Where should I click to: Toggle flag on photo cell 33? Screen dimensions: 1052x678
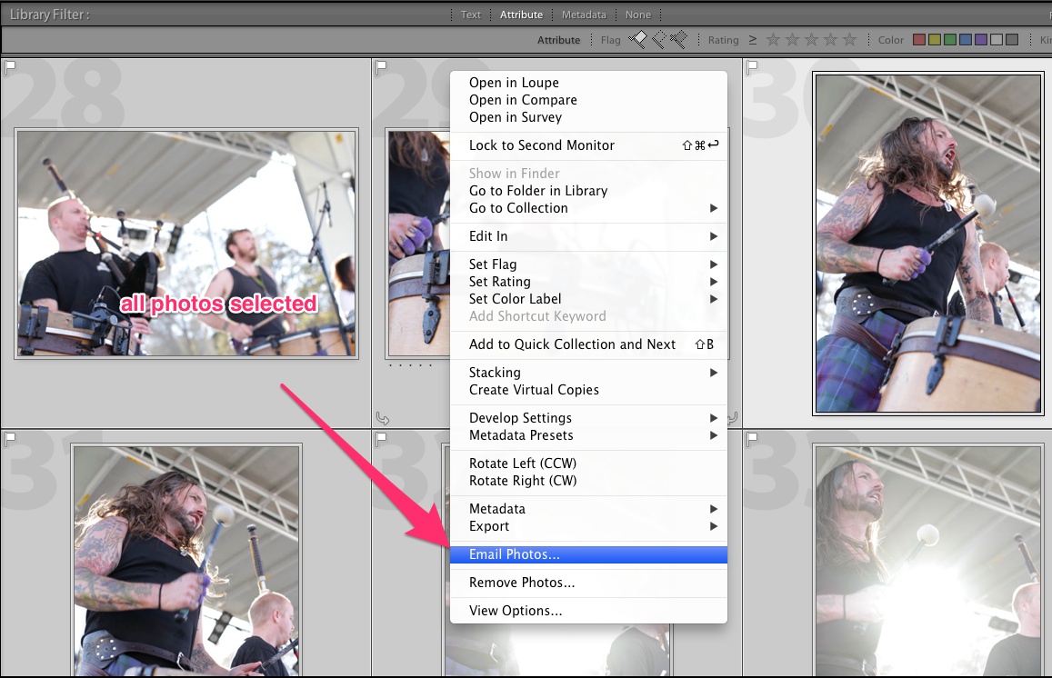[752, 439]
